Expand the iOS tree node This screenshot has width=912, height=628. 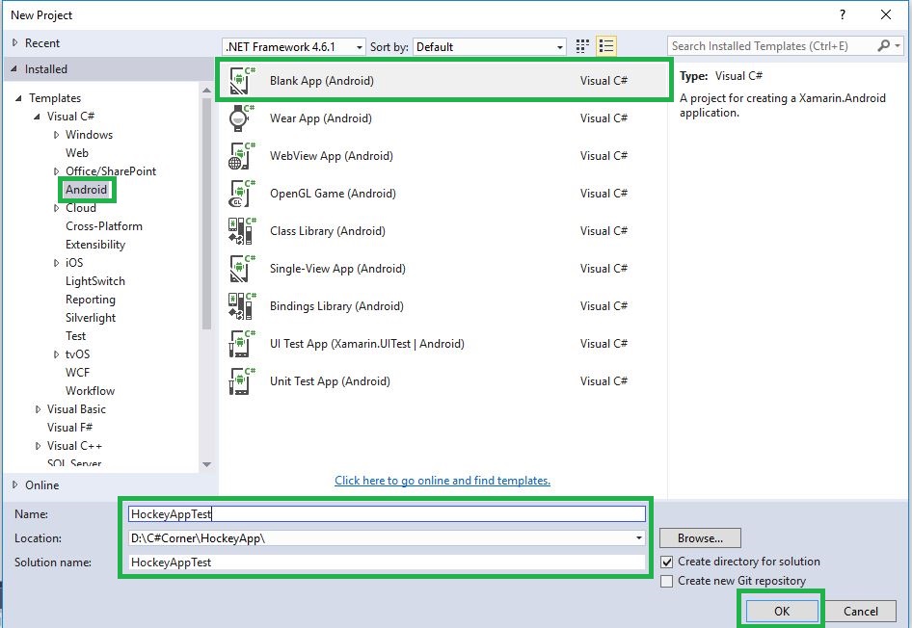tap(57, 263)
